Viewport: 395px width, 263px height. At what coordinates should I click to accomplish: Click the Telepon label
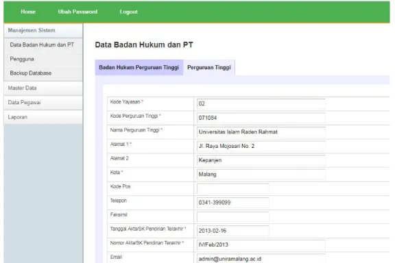(119, 201)
